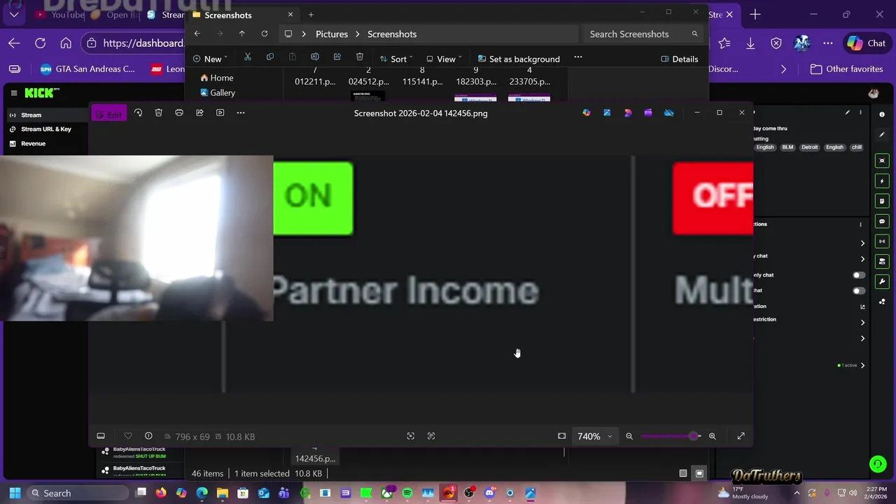Screen dimensions: 896x504
Task: Click the Details pane button in File Explorer
Action: [x=680, y=59]
